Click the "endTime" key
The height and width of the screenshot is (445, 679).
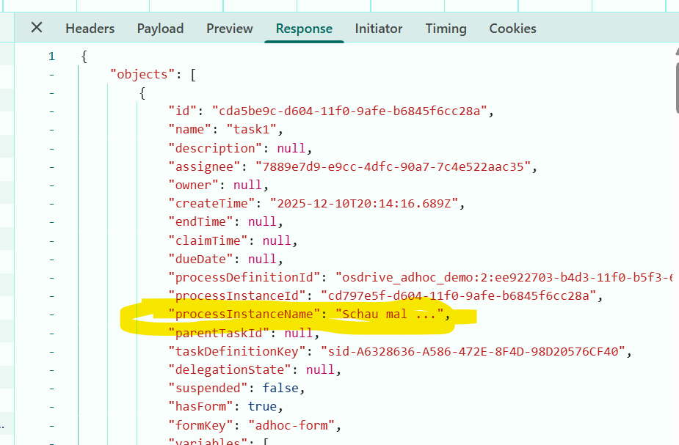click(200, 222)
